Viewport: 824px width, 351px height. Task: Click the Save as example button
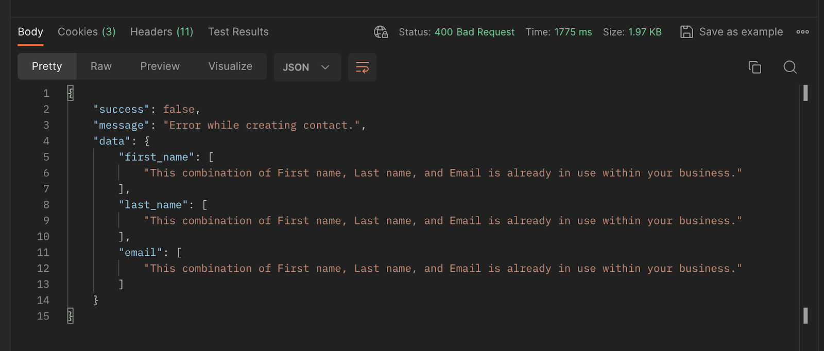[x=741, y=32]
